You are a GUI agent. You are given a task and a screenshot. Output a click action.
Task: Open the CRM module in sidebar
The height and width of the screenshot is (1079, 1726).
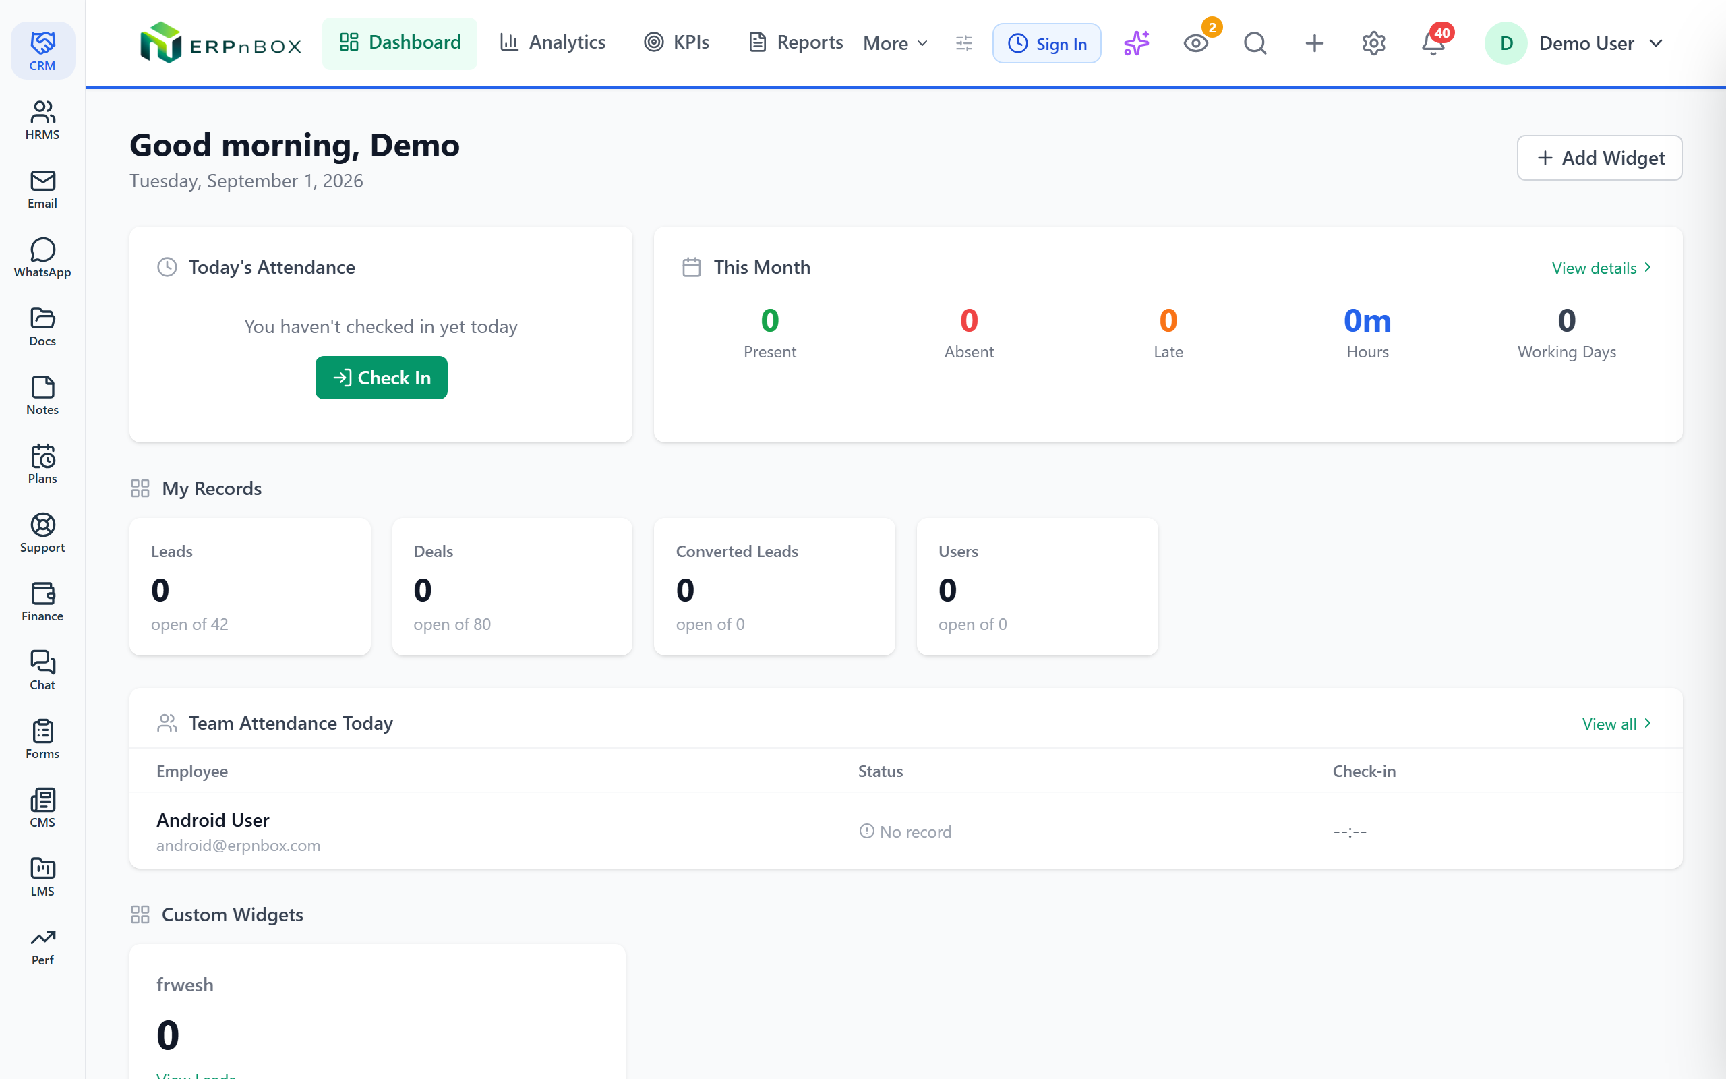pyautogui.click(x=42, y=51)
